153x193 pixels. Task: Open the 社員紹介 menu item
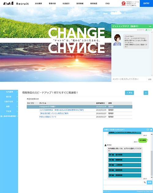click(x=66, y=3)
